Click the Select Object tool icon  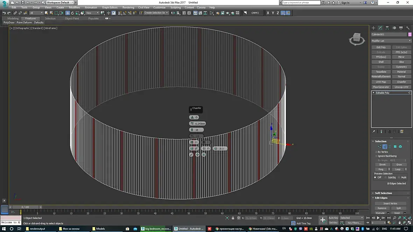tap(46, 13)
